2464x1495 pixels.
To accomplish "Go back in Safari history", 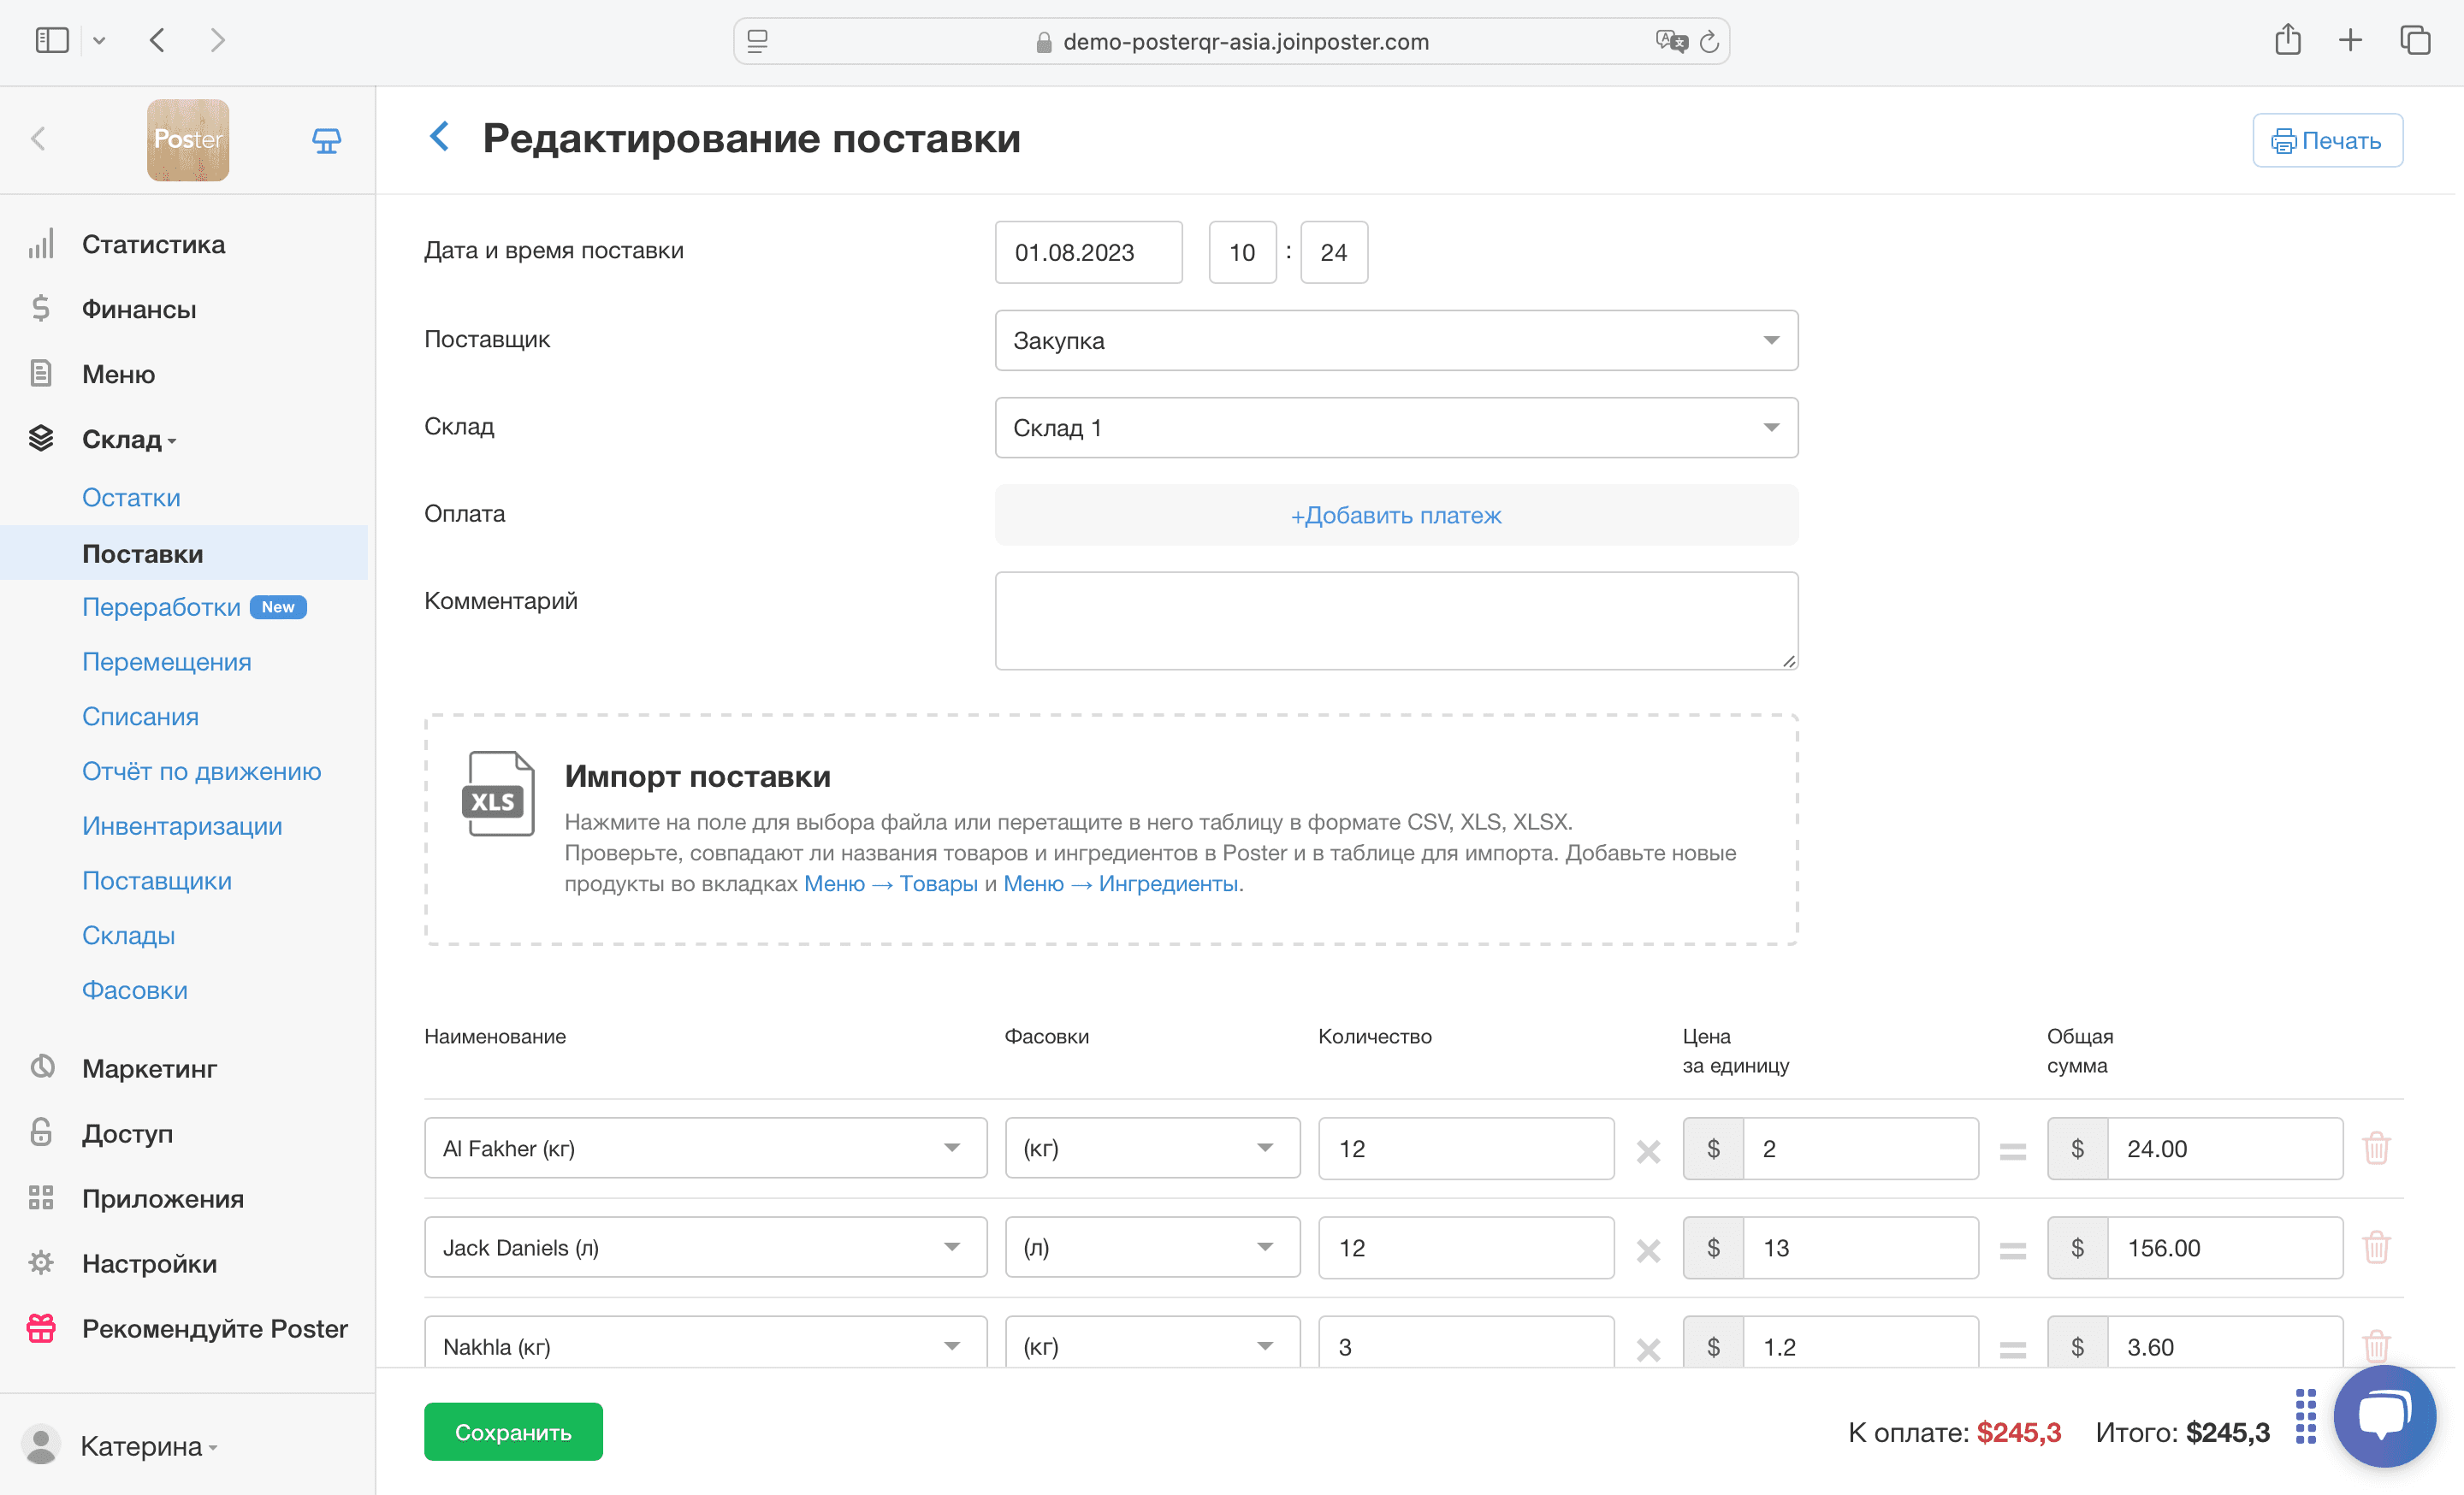I will coord(157,40).
